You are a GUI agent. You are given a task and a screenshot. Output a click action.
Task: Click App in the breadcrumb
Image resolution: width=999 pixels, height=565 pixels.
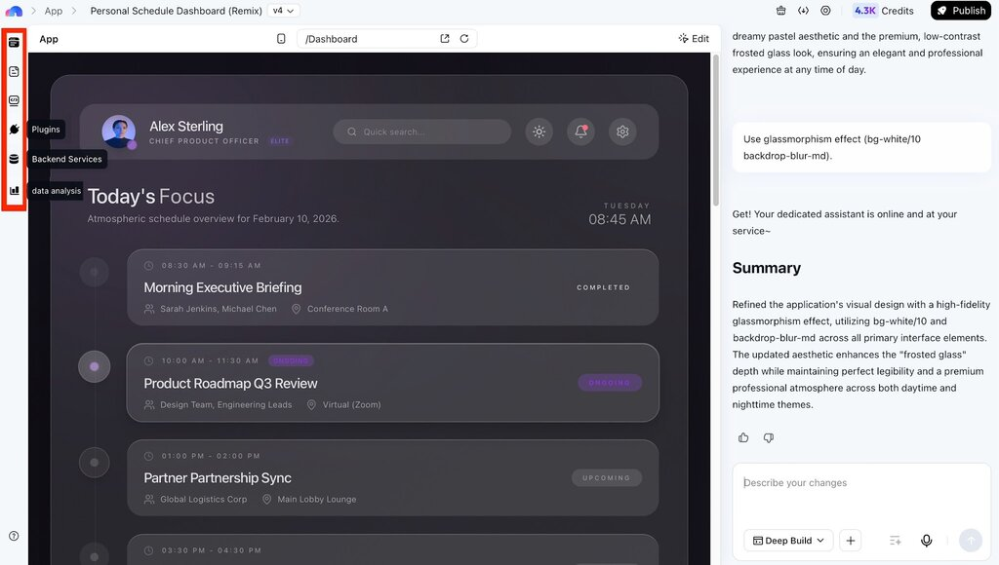point(54,11)
